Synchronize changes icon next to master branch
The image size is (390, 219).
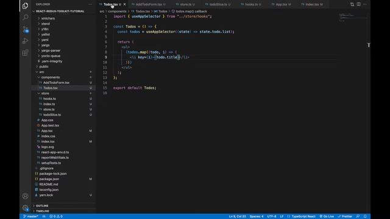point(43,217)
